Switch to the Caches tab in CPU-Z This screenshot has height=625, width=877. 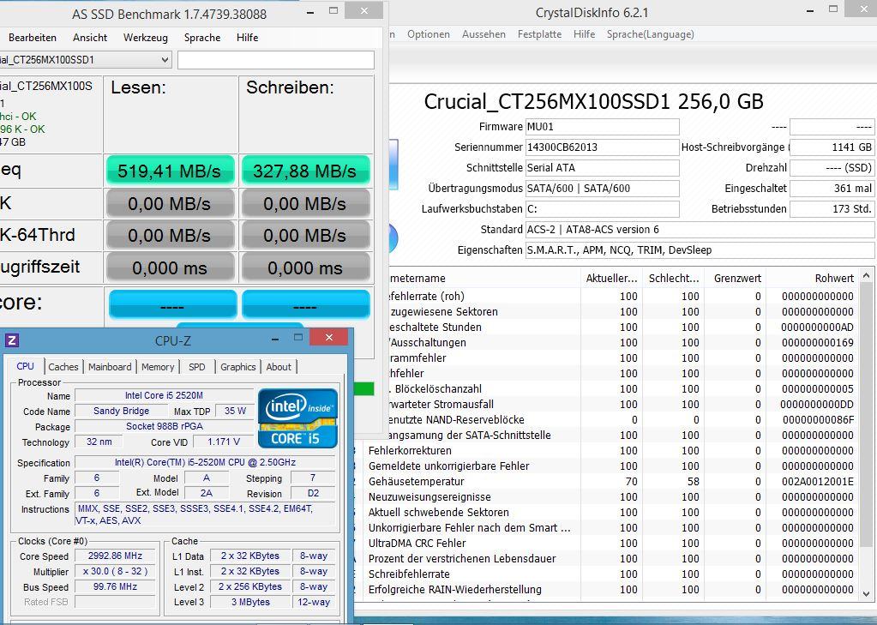click(63, 367)
